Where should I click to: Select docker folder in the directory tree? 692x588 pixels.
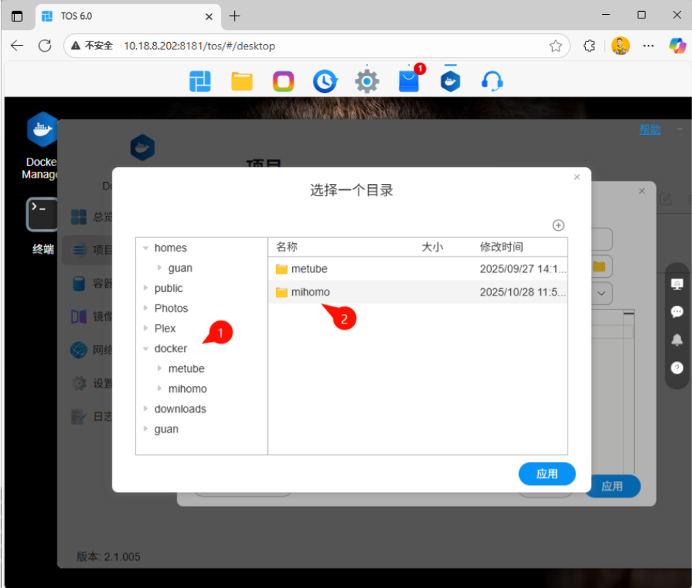[x=170, y=349]
